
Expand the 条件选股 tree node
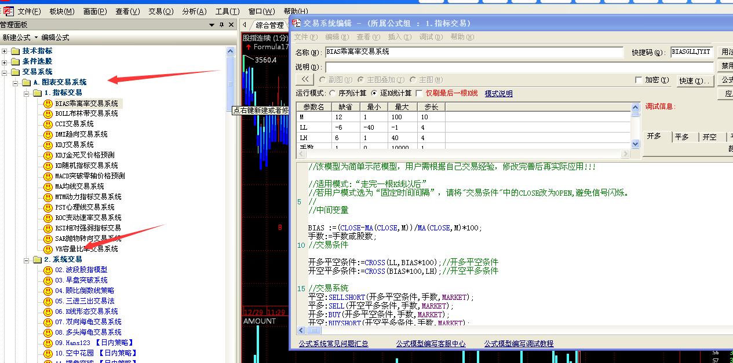(x=5, y=61)
